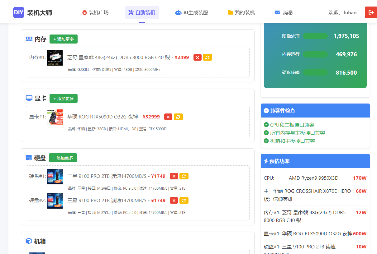This screenshot has height=254, width=377.
Task: Click 显卡#1 ROG RTX5090D thumbnail
Action: [x=55, y=117]
